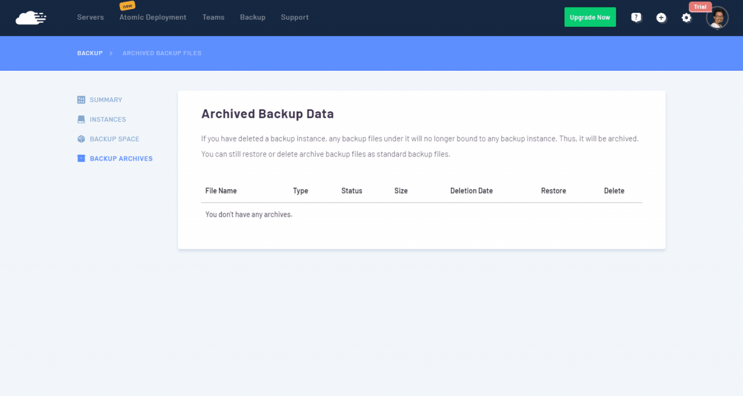Click the Summary grid icon

[x=81, y=100]
